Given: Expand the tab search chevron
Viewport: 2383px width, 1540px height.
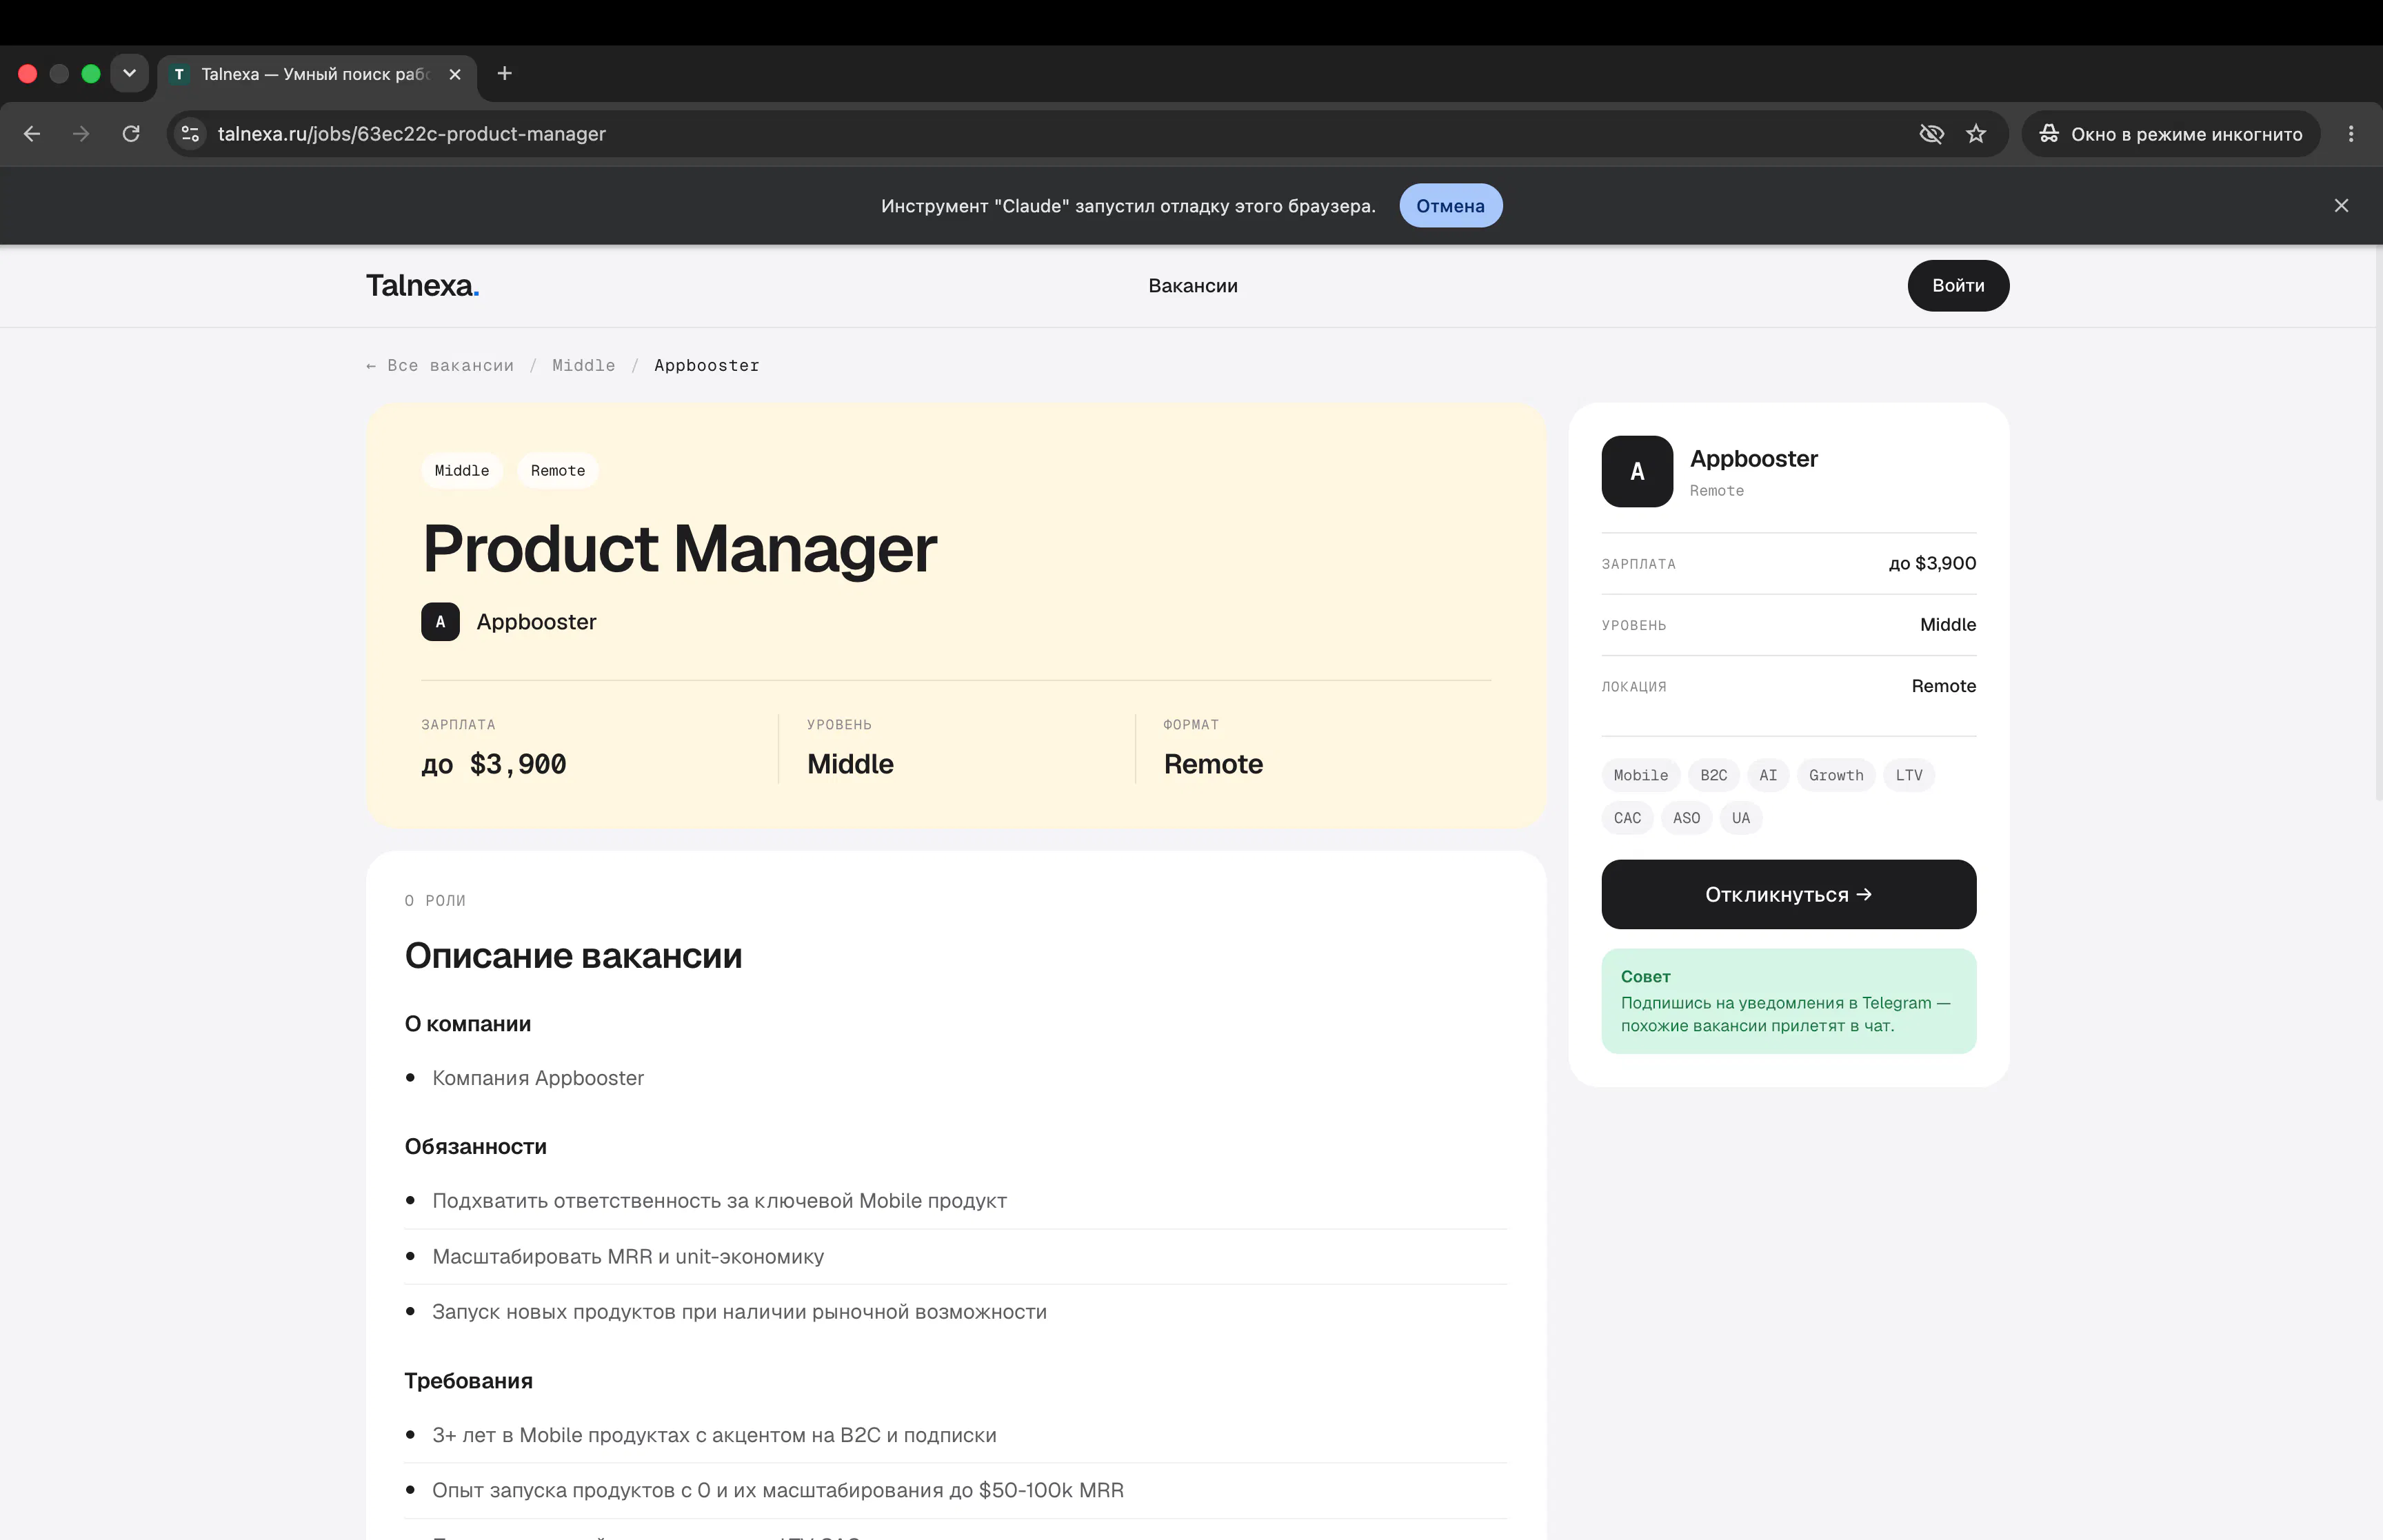Looking at the screenshot, I should tap(129, 74).
